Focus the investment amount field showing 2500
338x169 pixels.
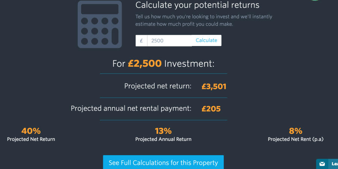[x=169, y=40]
